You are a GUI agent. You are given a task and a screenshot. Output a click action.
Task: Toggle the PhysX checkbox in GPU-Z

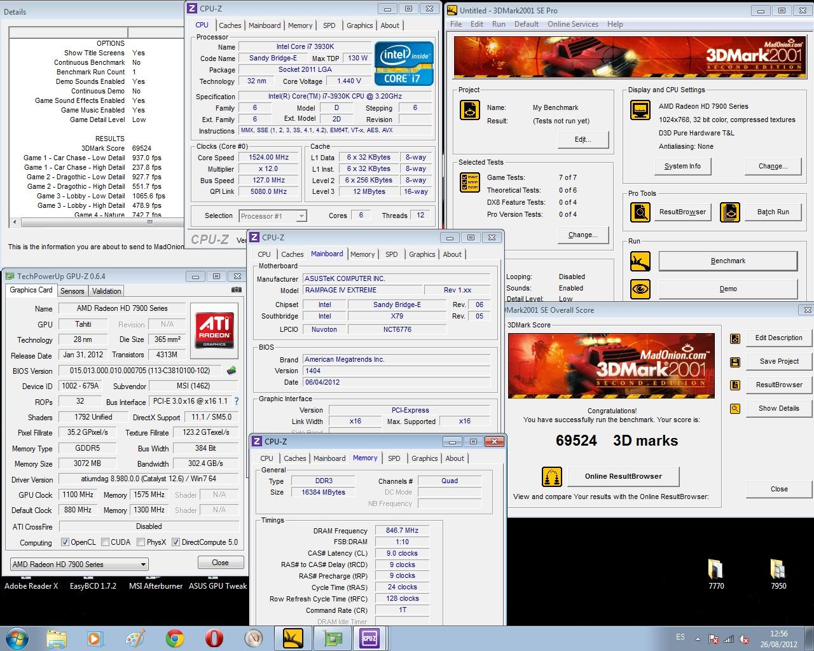(x=141, y=542)
